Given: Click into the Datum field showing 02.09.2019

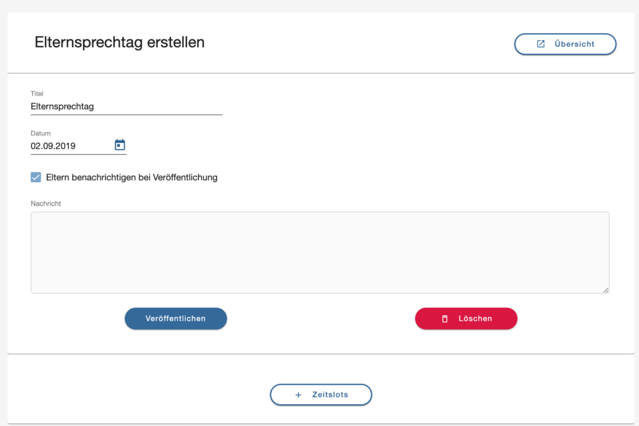Looking at the screenshot, I should click(71, 146).
